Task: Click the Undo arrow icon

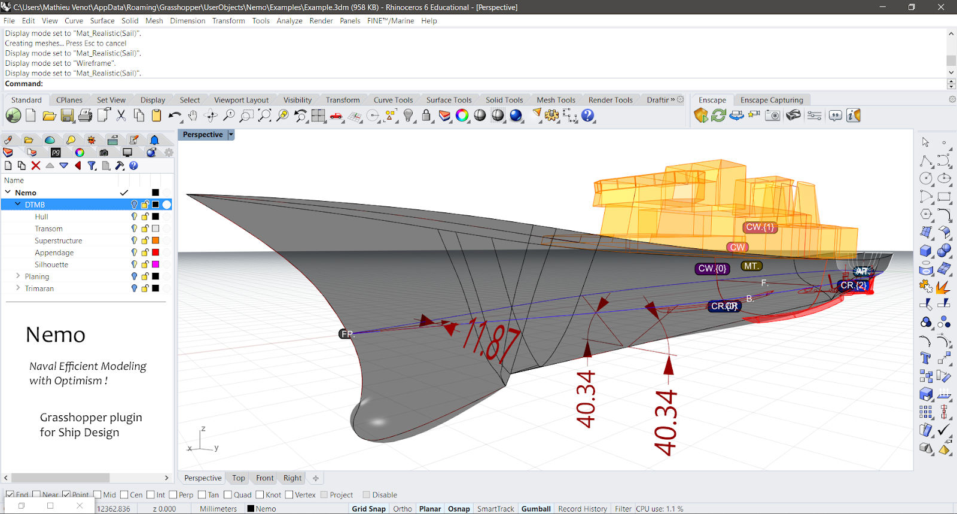Action: click(174, 115)
